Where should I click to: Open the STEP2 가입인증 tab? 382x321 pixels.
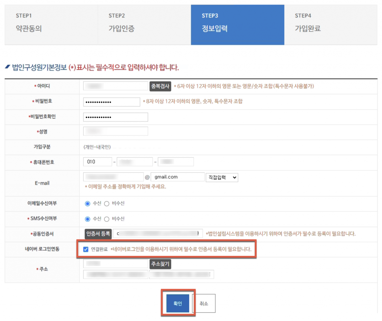[x=144, y=25]
